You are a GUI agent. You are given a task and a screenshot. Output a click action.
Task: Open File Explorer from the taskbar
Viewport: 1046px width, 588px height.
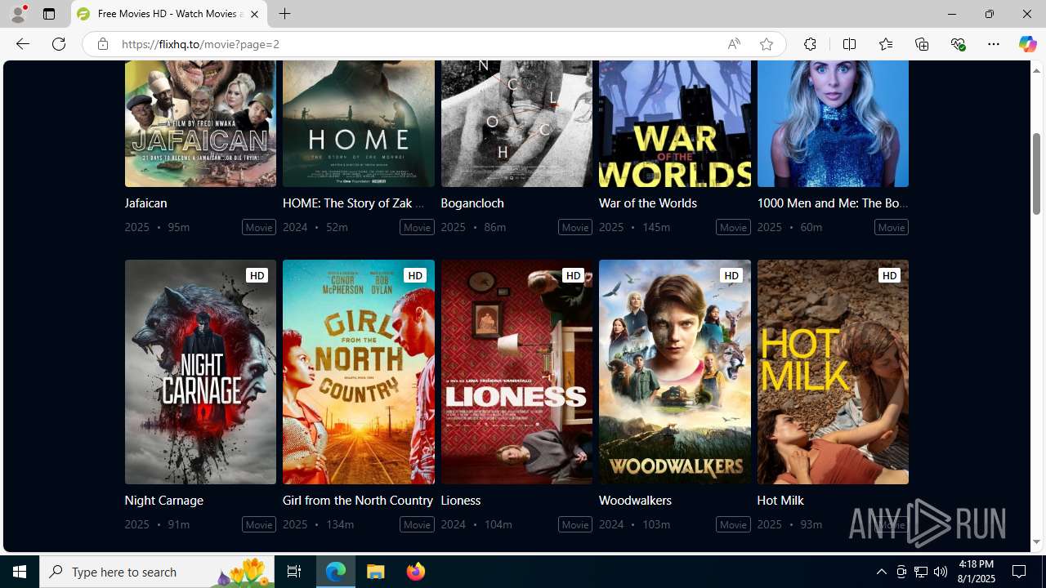(376, 572)
